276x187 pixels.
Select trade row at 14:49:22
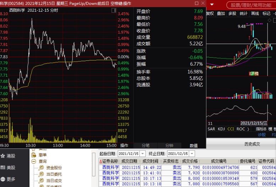(x=187, y=167)
